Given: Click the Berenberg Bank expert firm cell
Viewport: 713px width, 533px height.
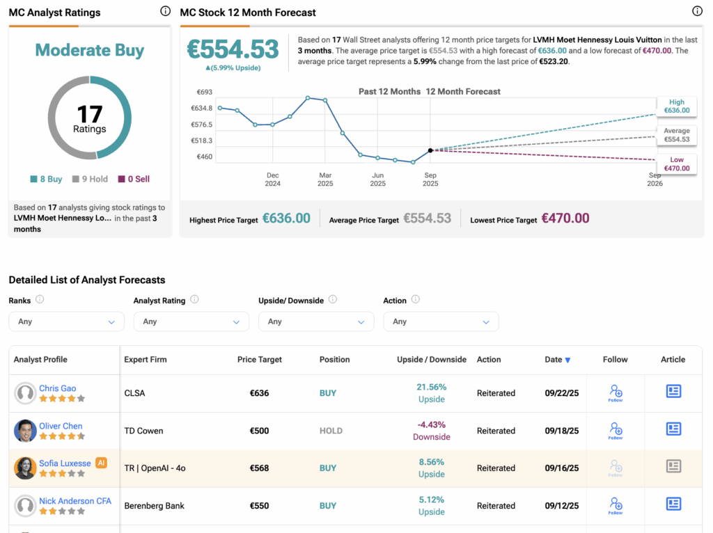Looking at the screenshot, I should click(154, 506).
